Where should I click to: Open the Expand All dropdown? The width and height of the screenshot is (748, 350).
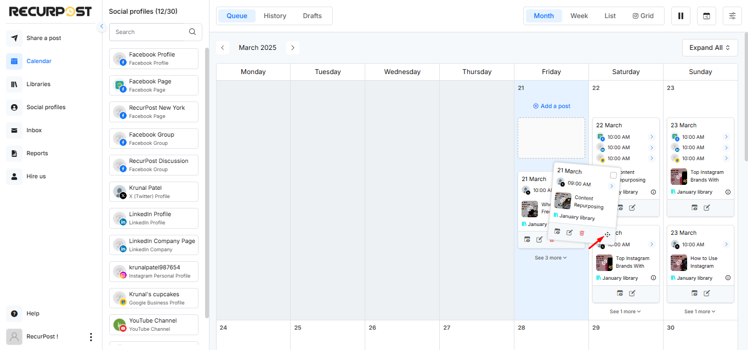710,48
